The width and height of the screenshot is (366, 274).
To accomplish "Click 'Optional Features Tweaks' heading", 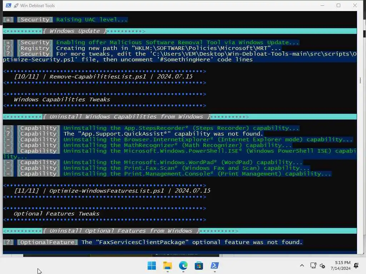I will click(x=56, y=214).
